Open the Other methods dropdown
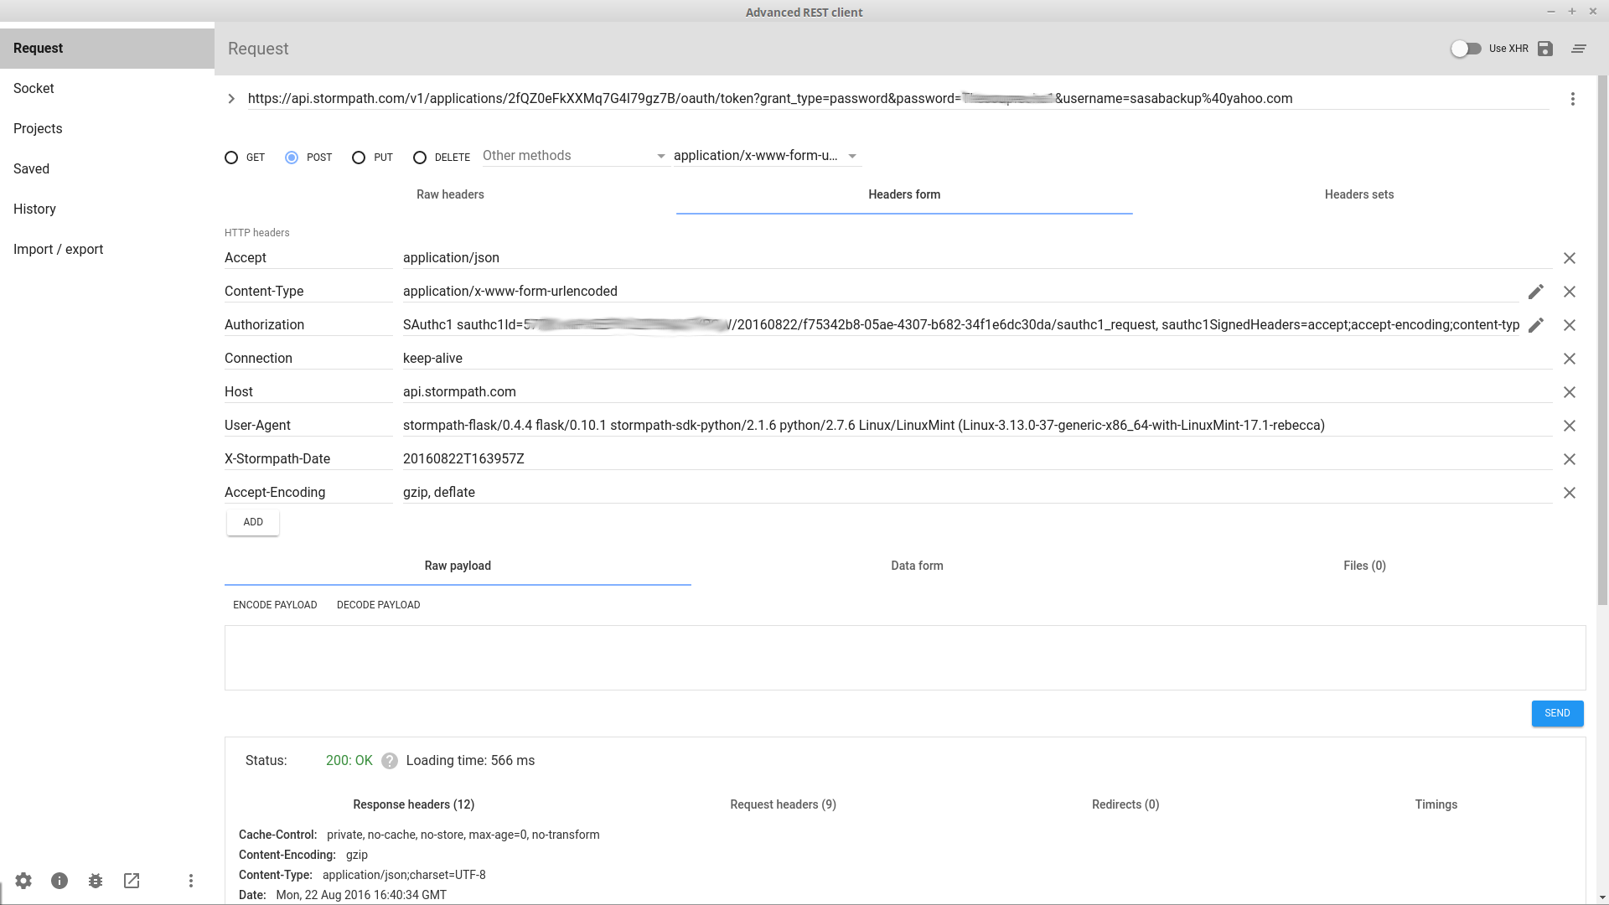Image resolution: width=1609 pixels, height=905 pixels. click(x=575, y=156)
